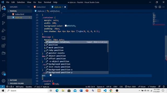Switch to the style.css tab

pos(58,7)
